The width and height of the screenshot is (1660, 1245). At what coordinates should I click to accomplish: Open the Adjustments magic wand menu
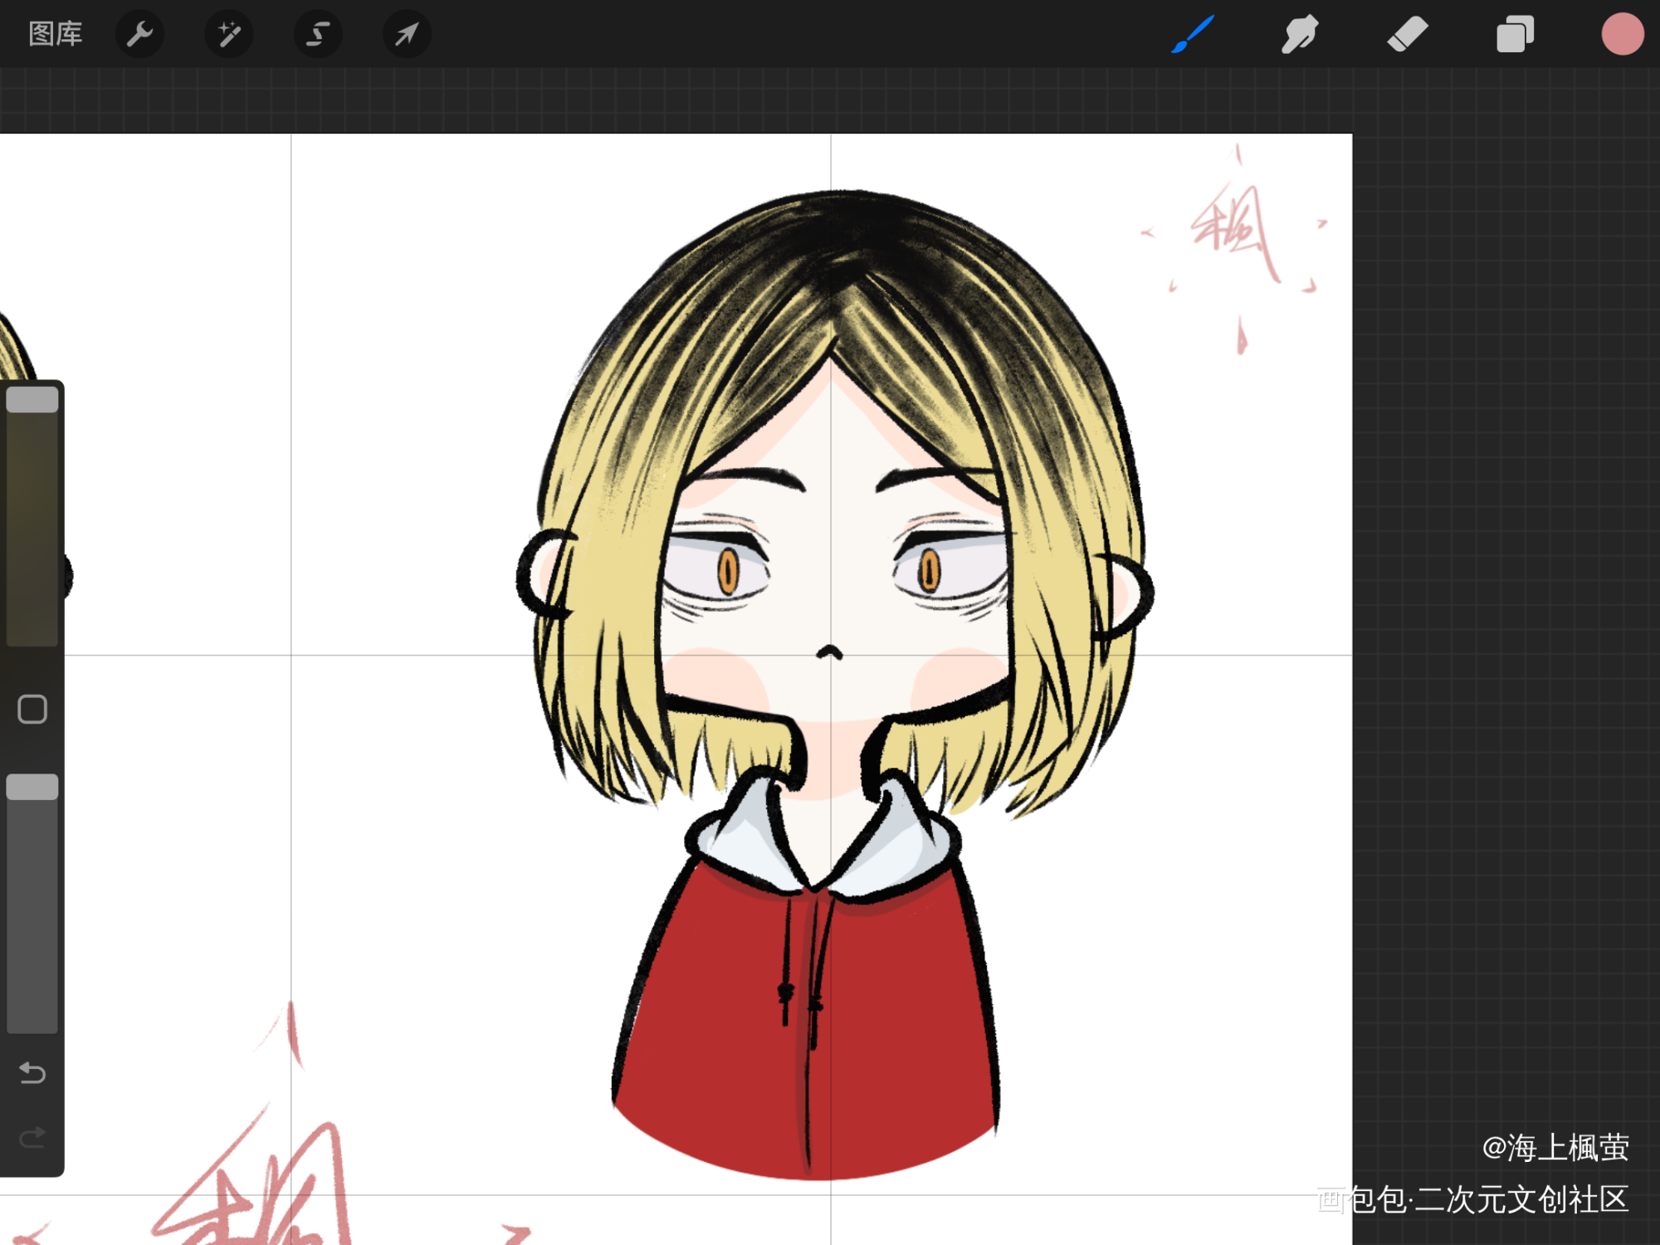click(228, 34)
